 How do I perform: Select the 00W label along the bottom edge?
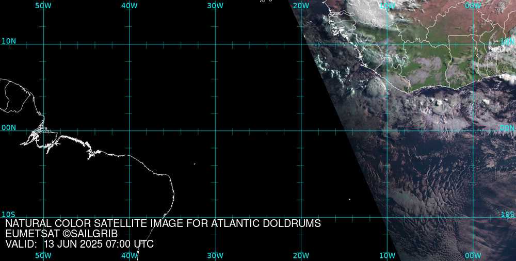pos(473,255)
